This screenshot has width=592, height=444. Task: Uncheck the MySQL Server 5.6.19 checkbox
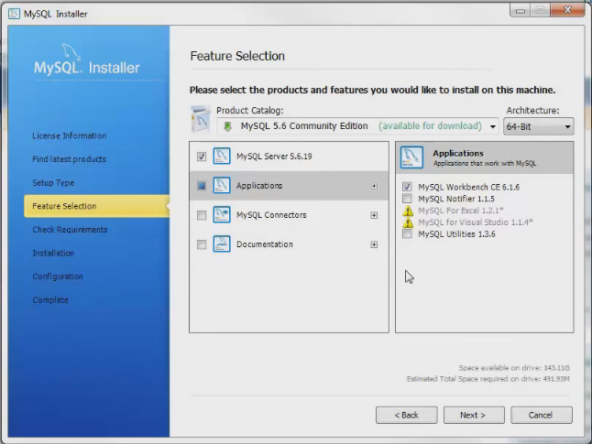point(202,157)
